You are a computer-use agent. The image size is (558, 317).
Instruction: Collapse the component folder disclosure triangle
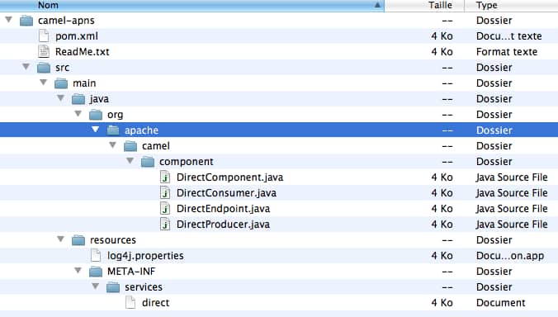tap(130, 160)
